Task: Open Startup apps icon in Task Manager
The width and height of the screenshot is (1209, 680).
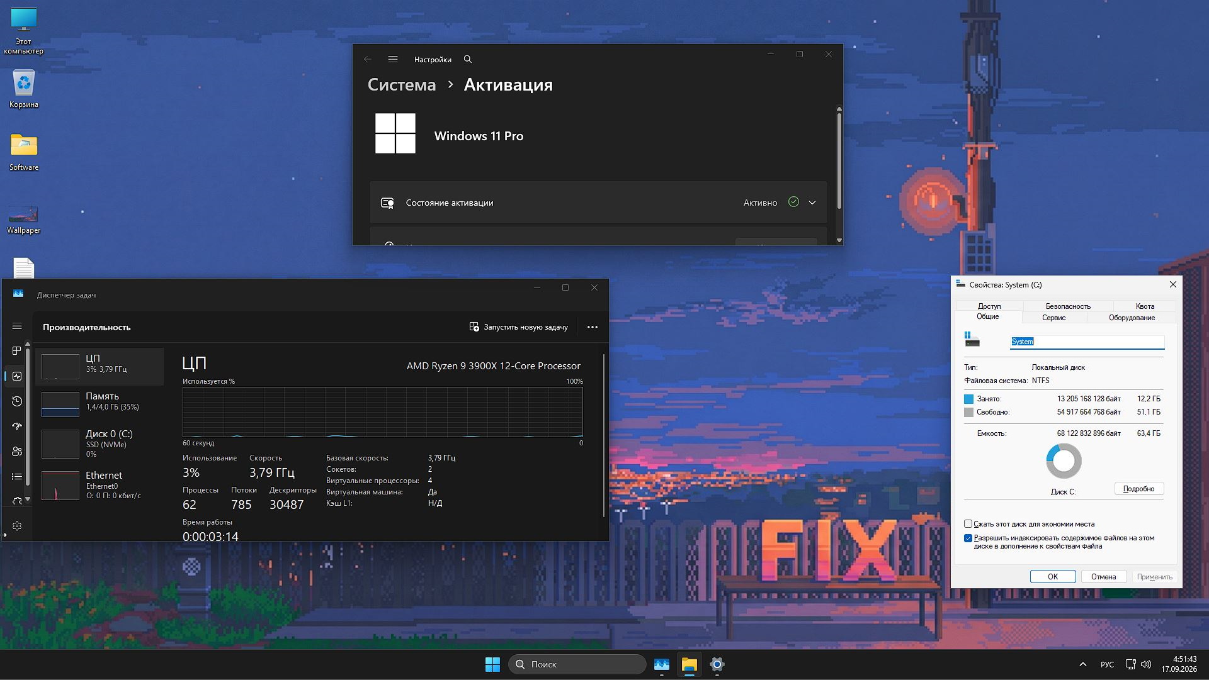Action: 17,426
